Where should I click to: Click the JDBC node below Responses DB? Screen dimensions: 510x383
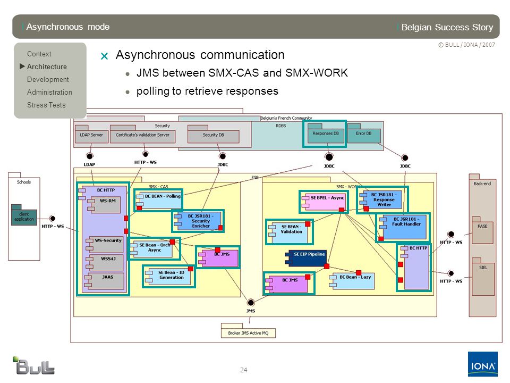click(x=329, y=157)
